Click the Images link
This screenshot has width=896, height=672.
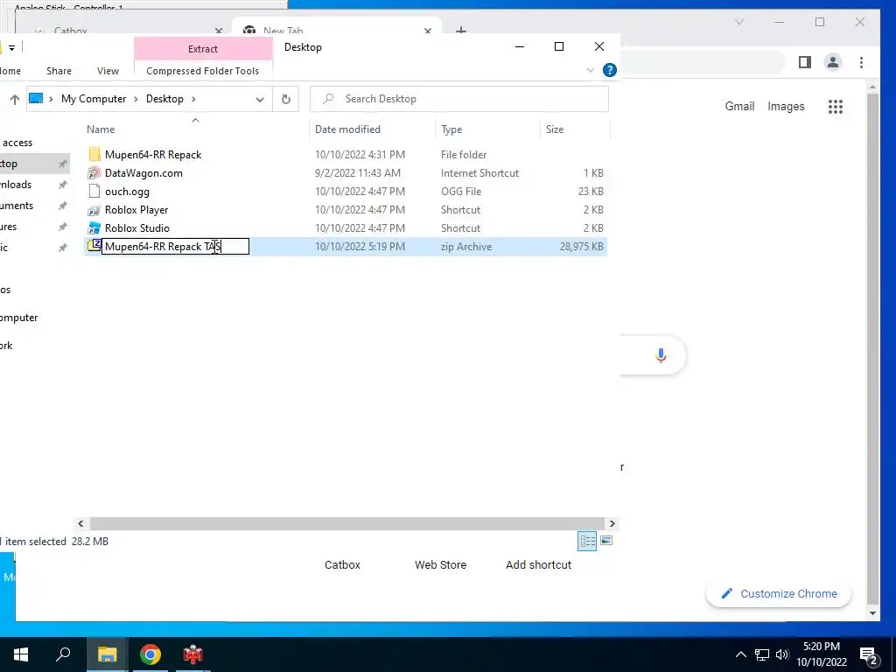click(786, 106)
